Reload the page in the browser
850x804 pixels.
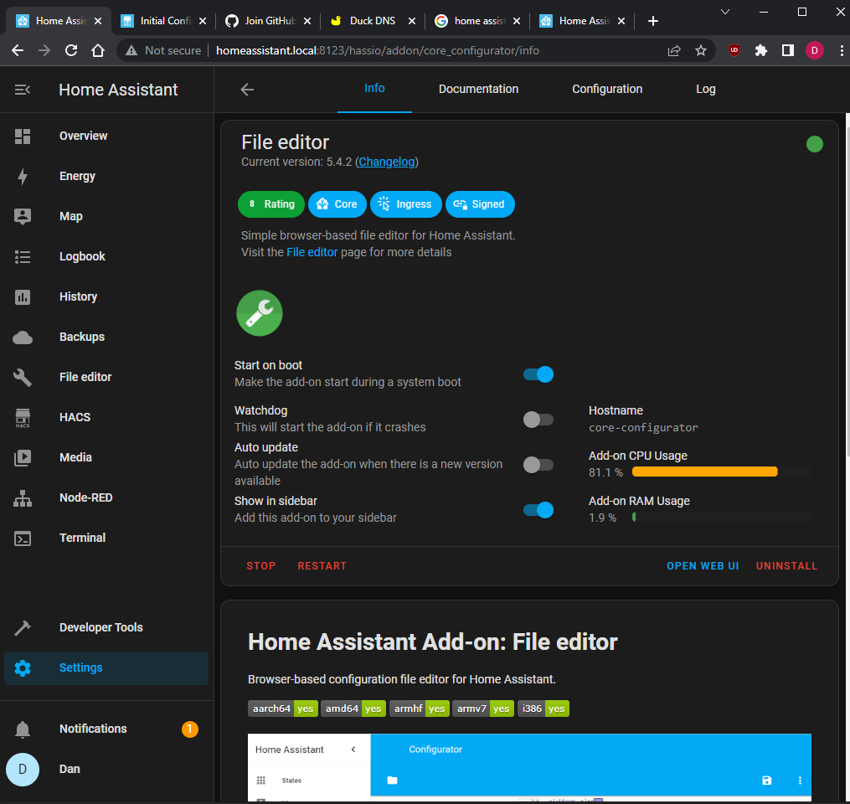pos(71,50)
